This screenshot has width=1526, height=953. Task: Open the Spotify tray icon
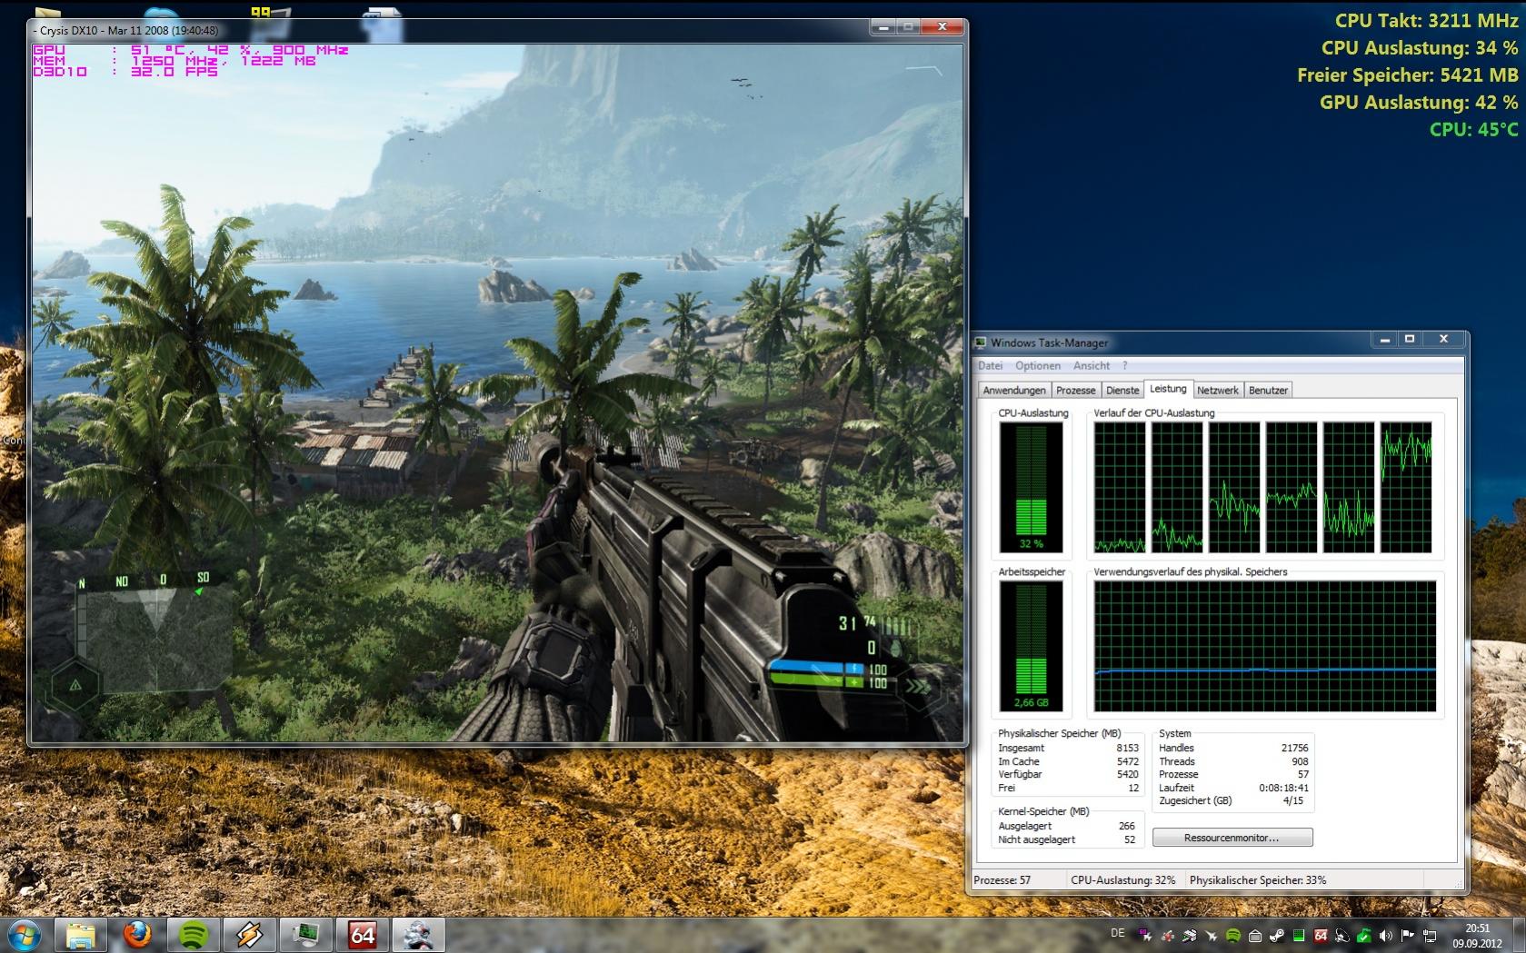(1232, 936)
